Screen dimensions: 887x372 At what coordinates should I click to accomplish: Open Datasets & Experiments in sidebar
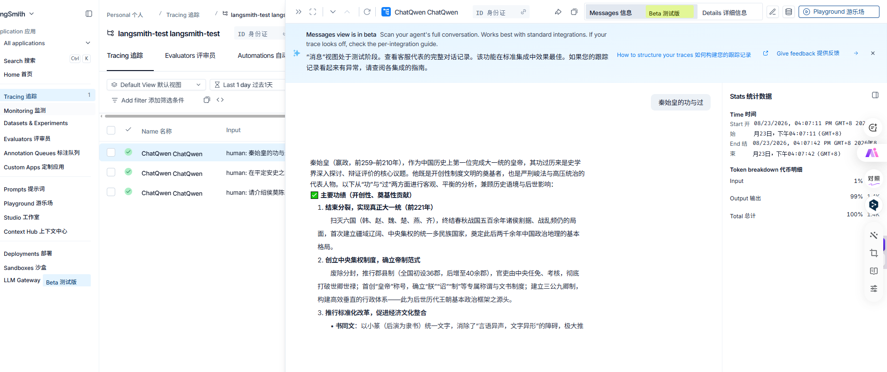[36, 123]
